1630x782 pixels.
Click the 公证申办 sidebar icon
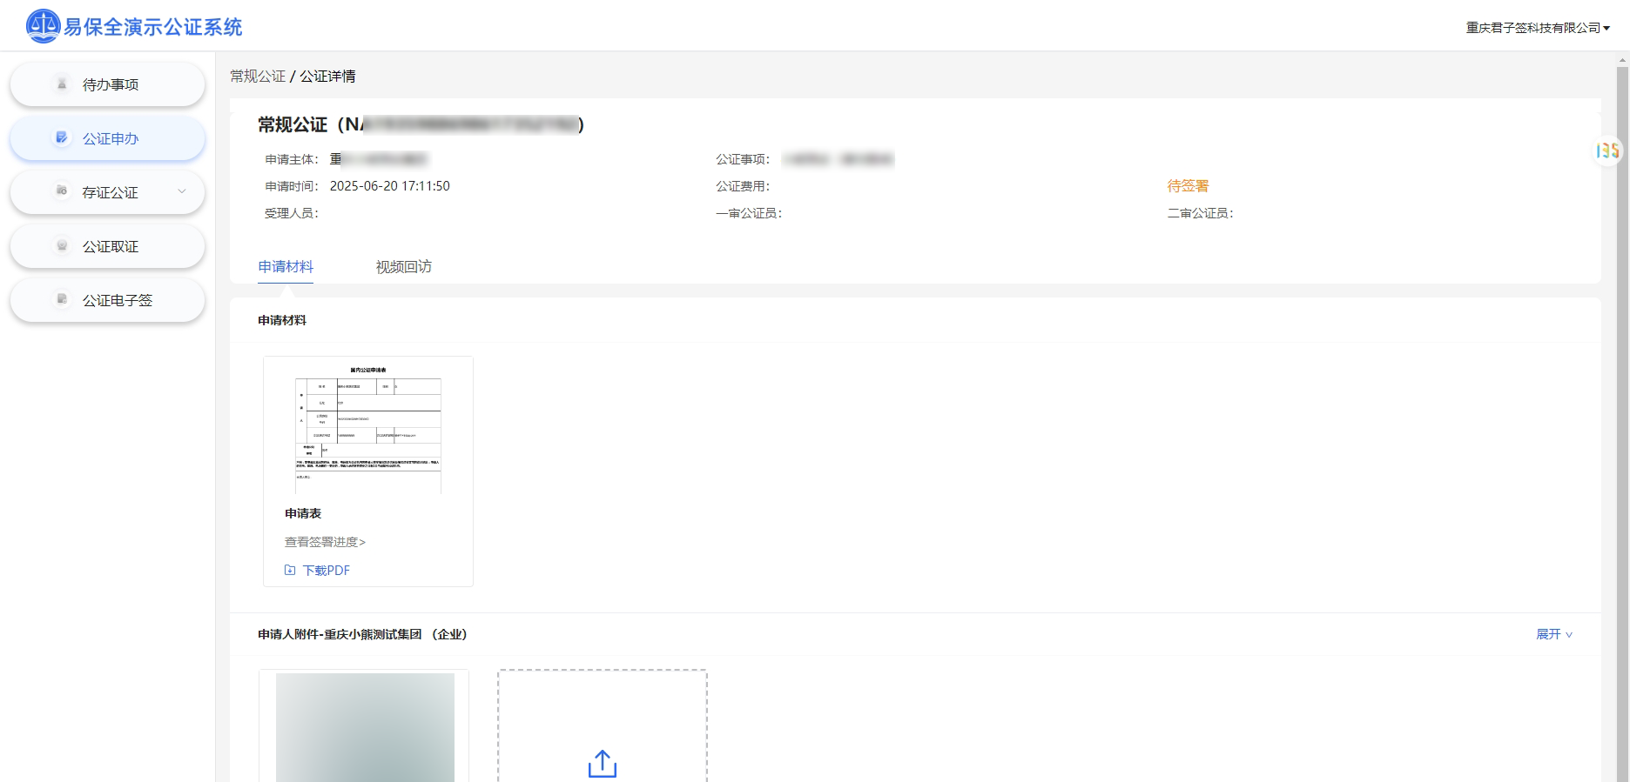pos(62,137)
